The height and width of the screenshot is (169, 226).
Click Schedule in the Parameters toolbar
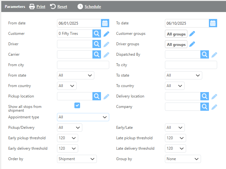click(x=89, y=7)
